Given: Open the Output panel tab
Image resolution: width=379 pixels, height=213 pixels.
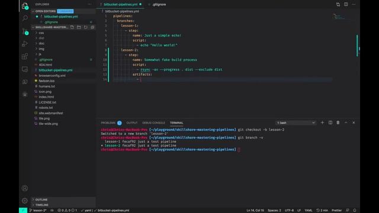Looking at the screenshot, I should click(x=131, y=122).
